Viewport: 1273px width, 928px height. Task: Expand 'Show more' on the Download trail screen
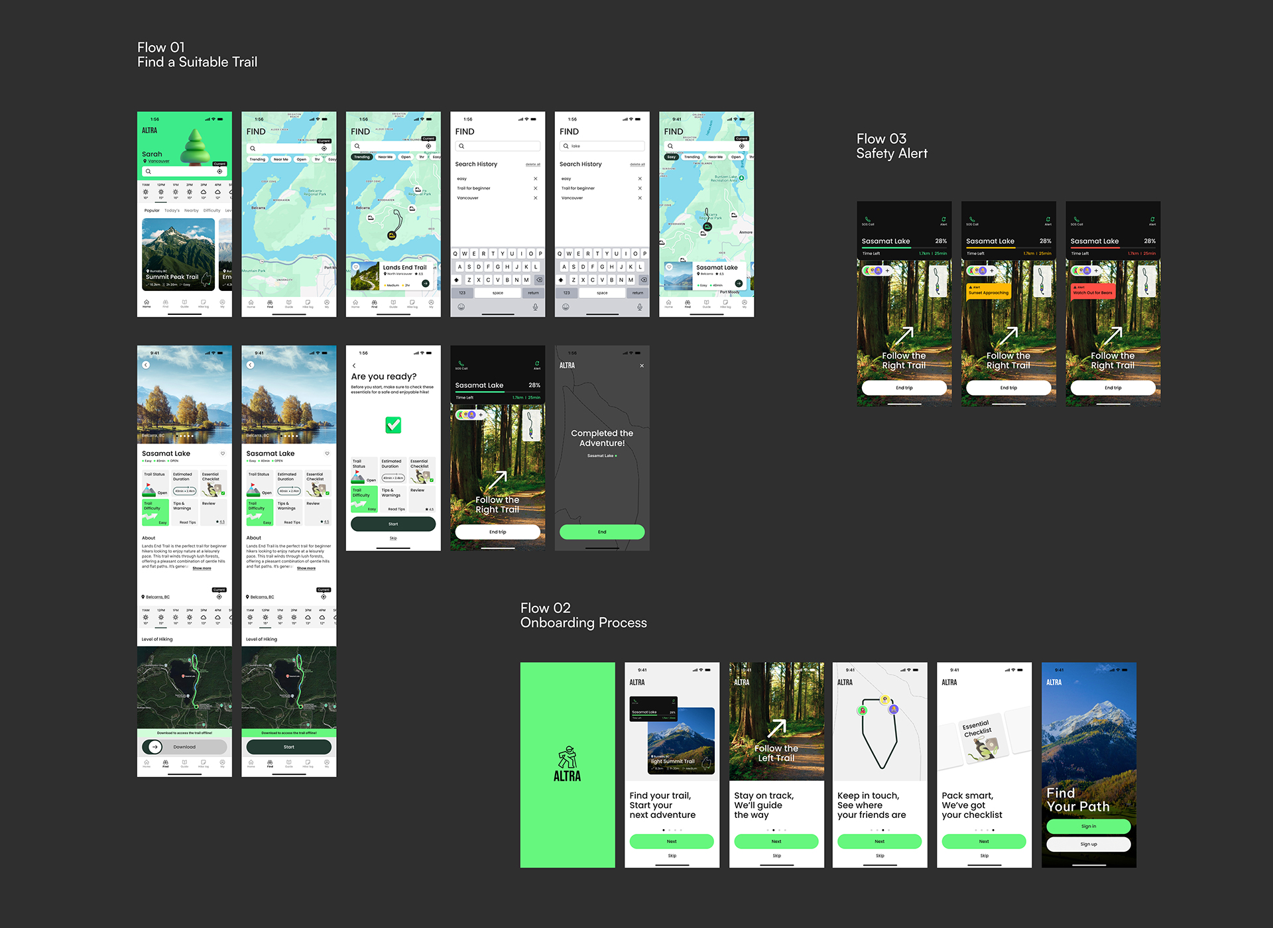(202, 568)
